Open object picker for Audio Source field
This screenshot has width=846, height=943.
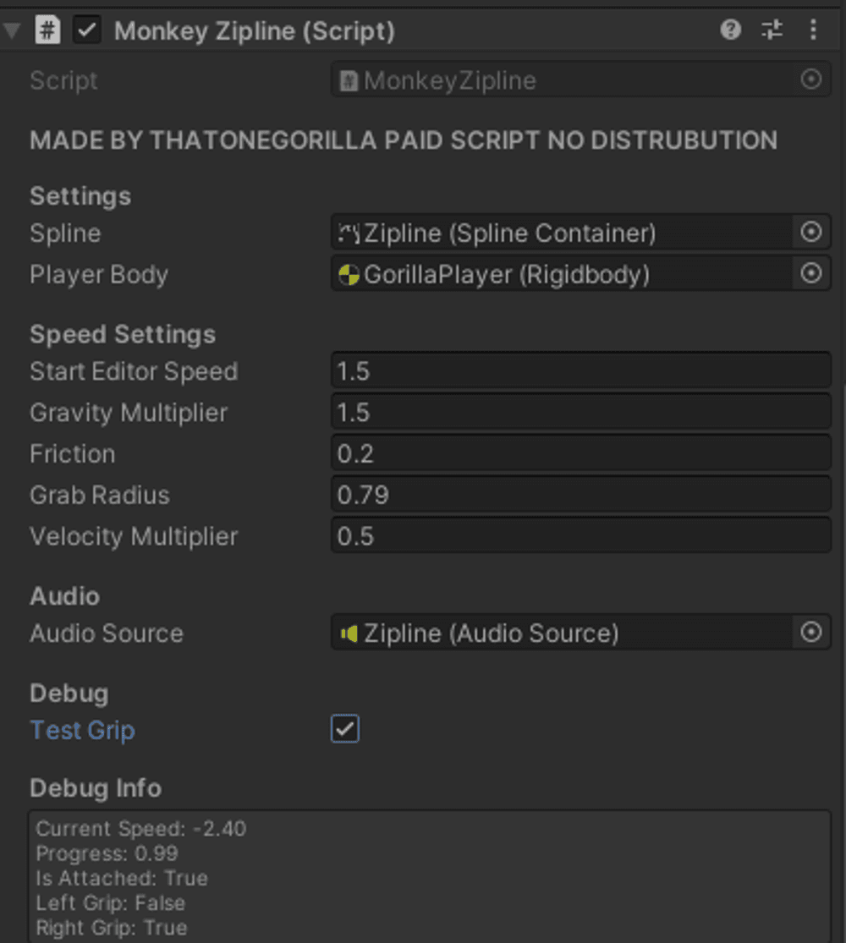pos(810,633)
